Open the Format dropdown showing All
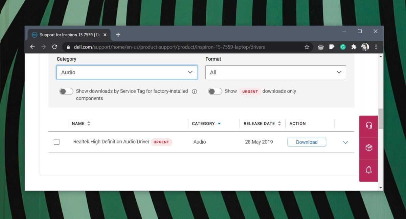Screen dimensions: 406x219 click(275, 72)
